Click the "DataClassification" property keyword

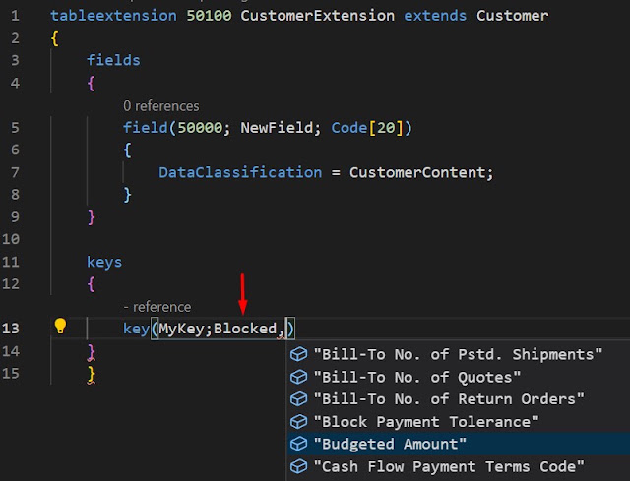click(x=240, y=173)
